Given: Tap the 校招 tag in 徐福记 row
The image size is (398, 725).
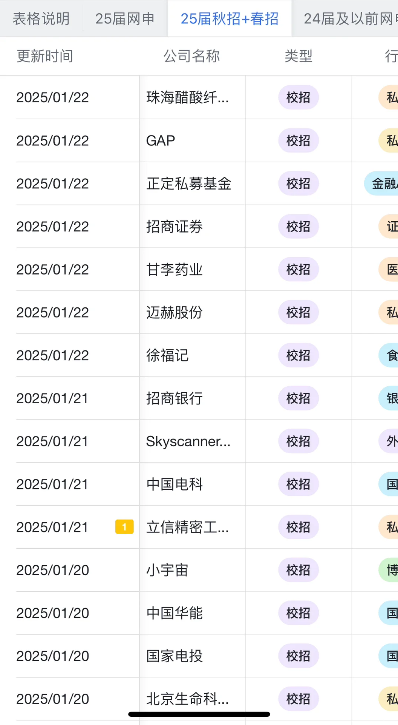Looking at the screenshot, I should point(298,355).
